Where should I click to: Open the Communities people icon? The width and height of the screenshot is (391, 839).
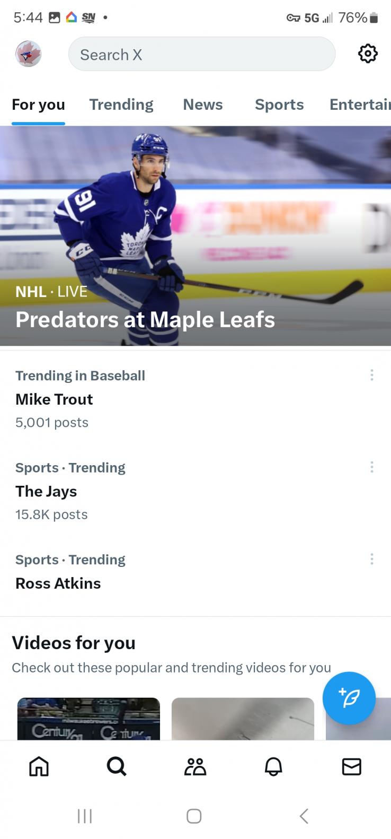(x=195, y=766)
